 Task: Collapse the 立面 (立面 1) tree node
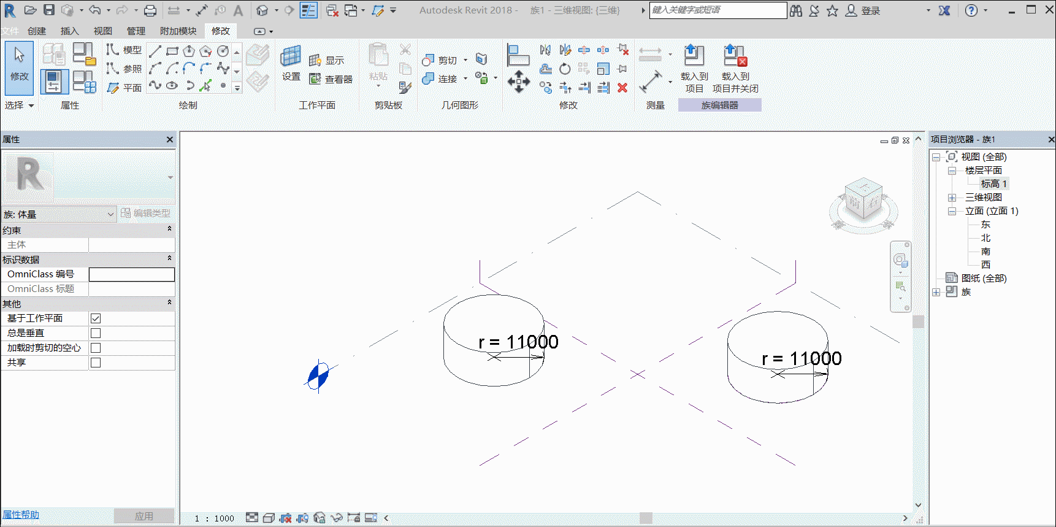952,211
